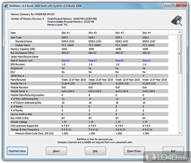Select Bus Width in Bits label
The image size is (191, 163).
[x=19, y=118]
